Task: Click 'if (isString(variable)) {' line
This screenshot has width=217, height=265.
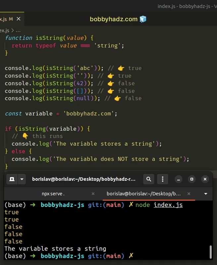Action: [47, 129]
